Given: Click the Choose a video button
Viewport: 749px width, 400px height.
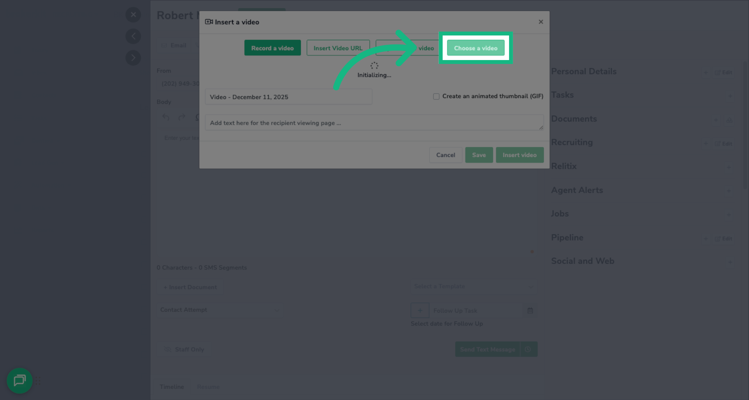Looking at the screenshot, I should coord(476,48).
